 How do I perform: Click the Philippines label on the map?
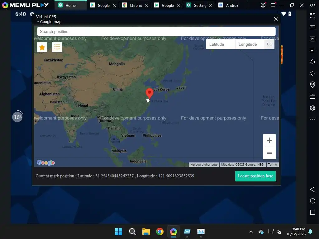click(x=152, y=136)
